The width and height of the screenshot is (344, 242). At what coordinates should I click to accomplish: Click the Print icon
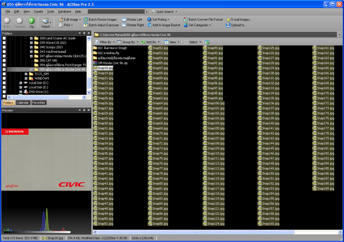tap(61, 25)
